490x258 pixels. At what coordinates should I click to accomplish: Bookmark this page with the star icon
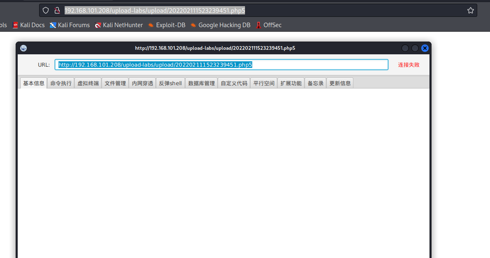(470, 10)
